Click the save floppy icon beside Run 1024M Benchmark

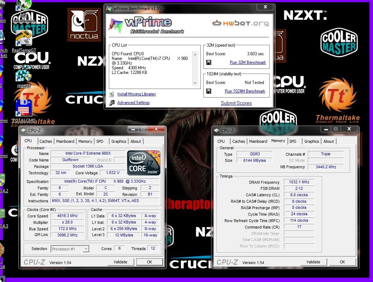pyautogui.click(x=209, y=91)
